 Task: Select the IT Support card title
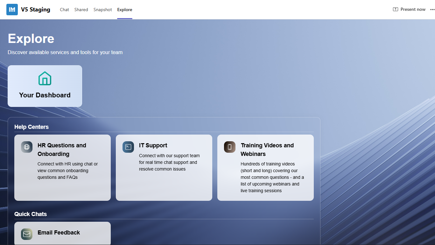click(153, 145)
